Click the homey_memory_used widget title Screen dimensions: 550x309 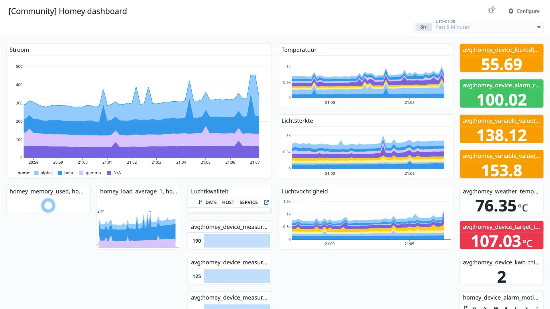coord(46,191)
